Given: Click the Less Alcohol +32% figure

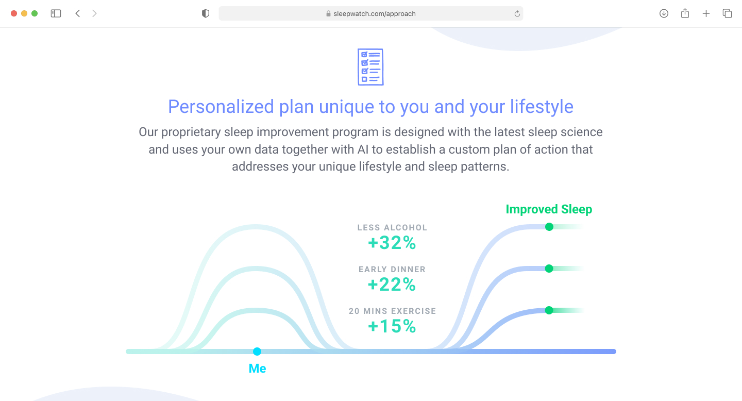Looking at the screenshot, I should coord(392,243).
